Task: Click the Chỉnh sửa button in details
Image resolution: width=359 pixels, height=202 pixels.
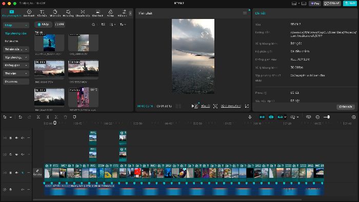Action: [x=346, y=107]
